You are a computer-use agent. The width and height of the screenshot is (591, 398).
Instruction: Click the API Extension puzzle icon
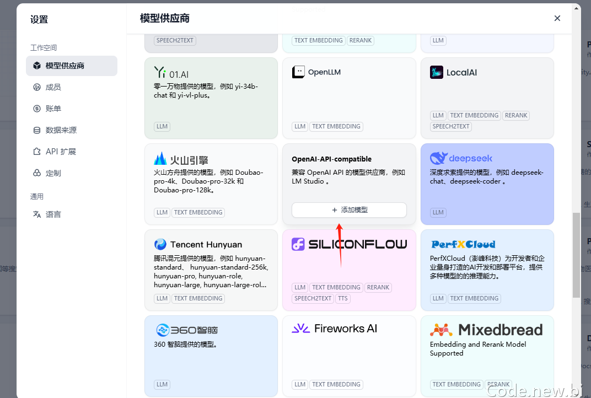pos(37,152)
